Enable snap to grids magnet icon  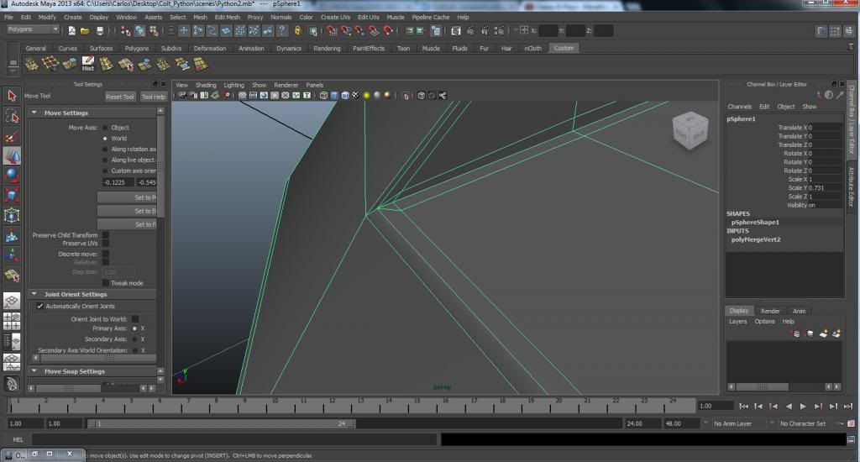click(332, 31)
